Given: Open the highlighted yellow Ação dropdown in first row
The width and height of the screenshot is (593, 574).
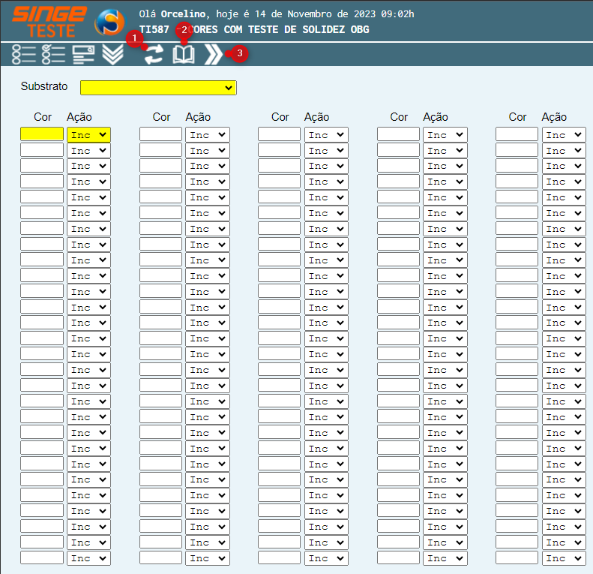Looking at the screenshot, I should pyautogui.click(x=89, y=135).
